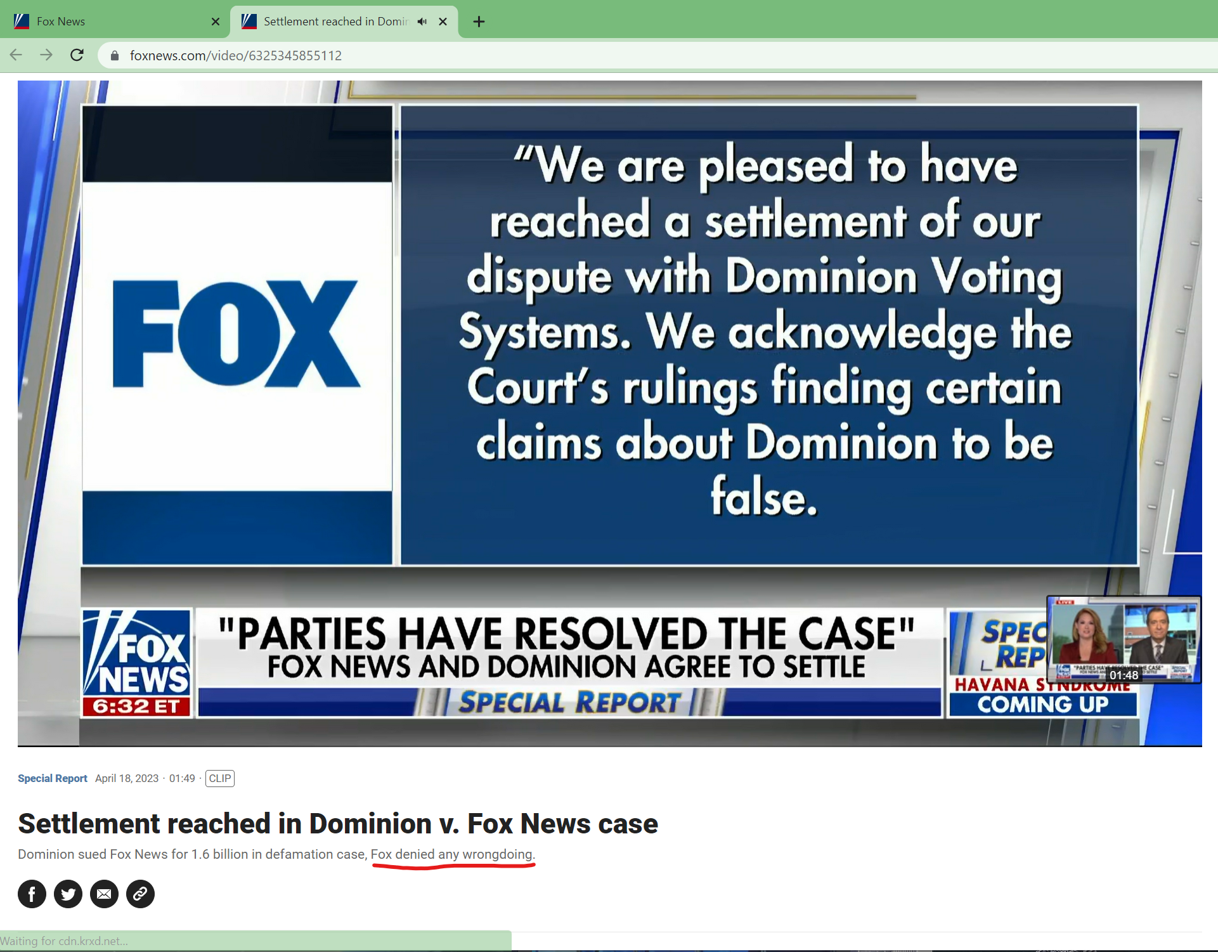Image resolution: width=1218 pixels, height=952 pixels.
Task: Click the video player to pause playback
Action: pyautogui.click(x=609, y=412)
